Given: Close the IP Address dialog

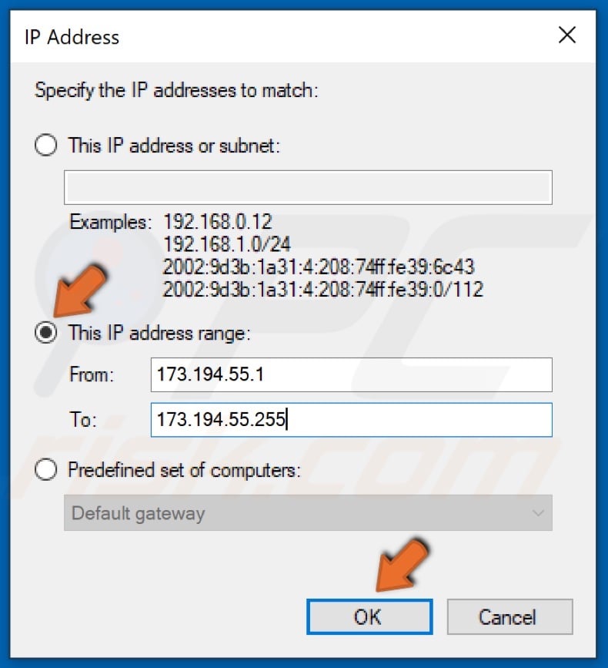Looking at the screenshot, I should [x=567, y=35].
